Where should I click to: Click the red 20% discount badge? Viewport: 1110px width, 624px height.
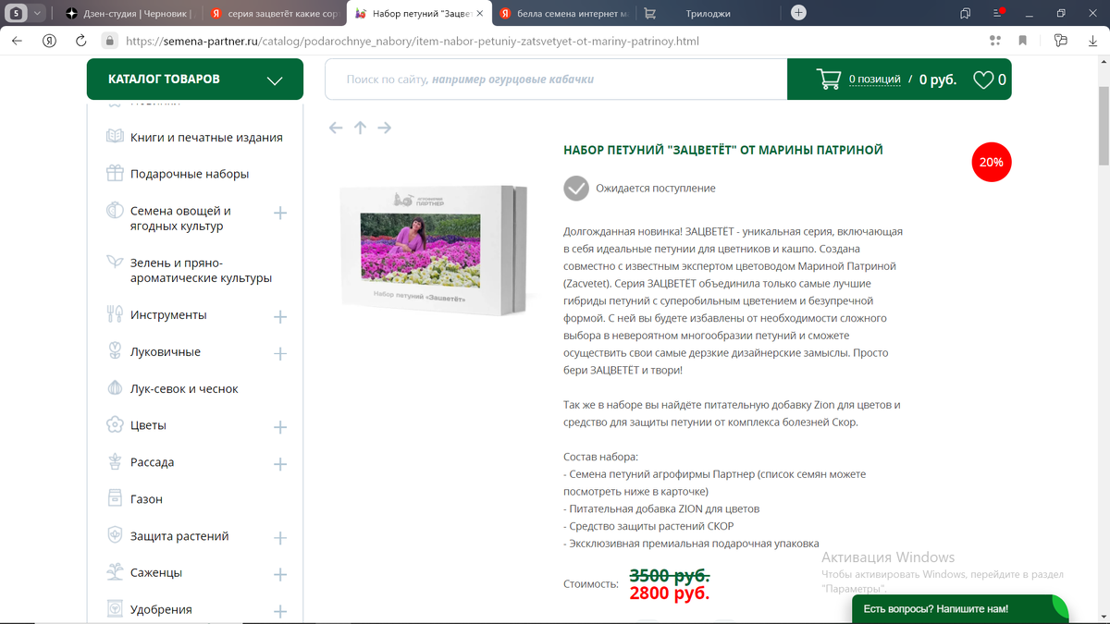point(992,163)
